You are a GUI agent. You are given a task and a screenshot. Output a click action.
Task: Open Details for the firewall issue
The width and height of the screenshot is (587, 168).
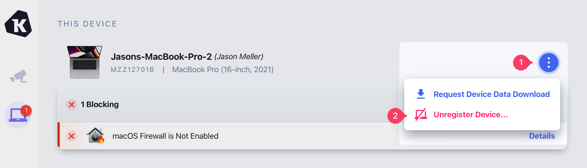click(542, 136)
